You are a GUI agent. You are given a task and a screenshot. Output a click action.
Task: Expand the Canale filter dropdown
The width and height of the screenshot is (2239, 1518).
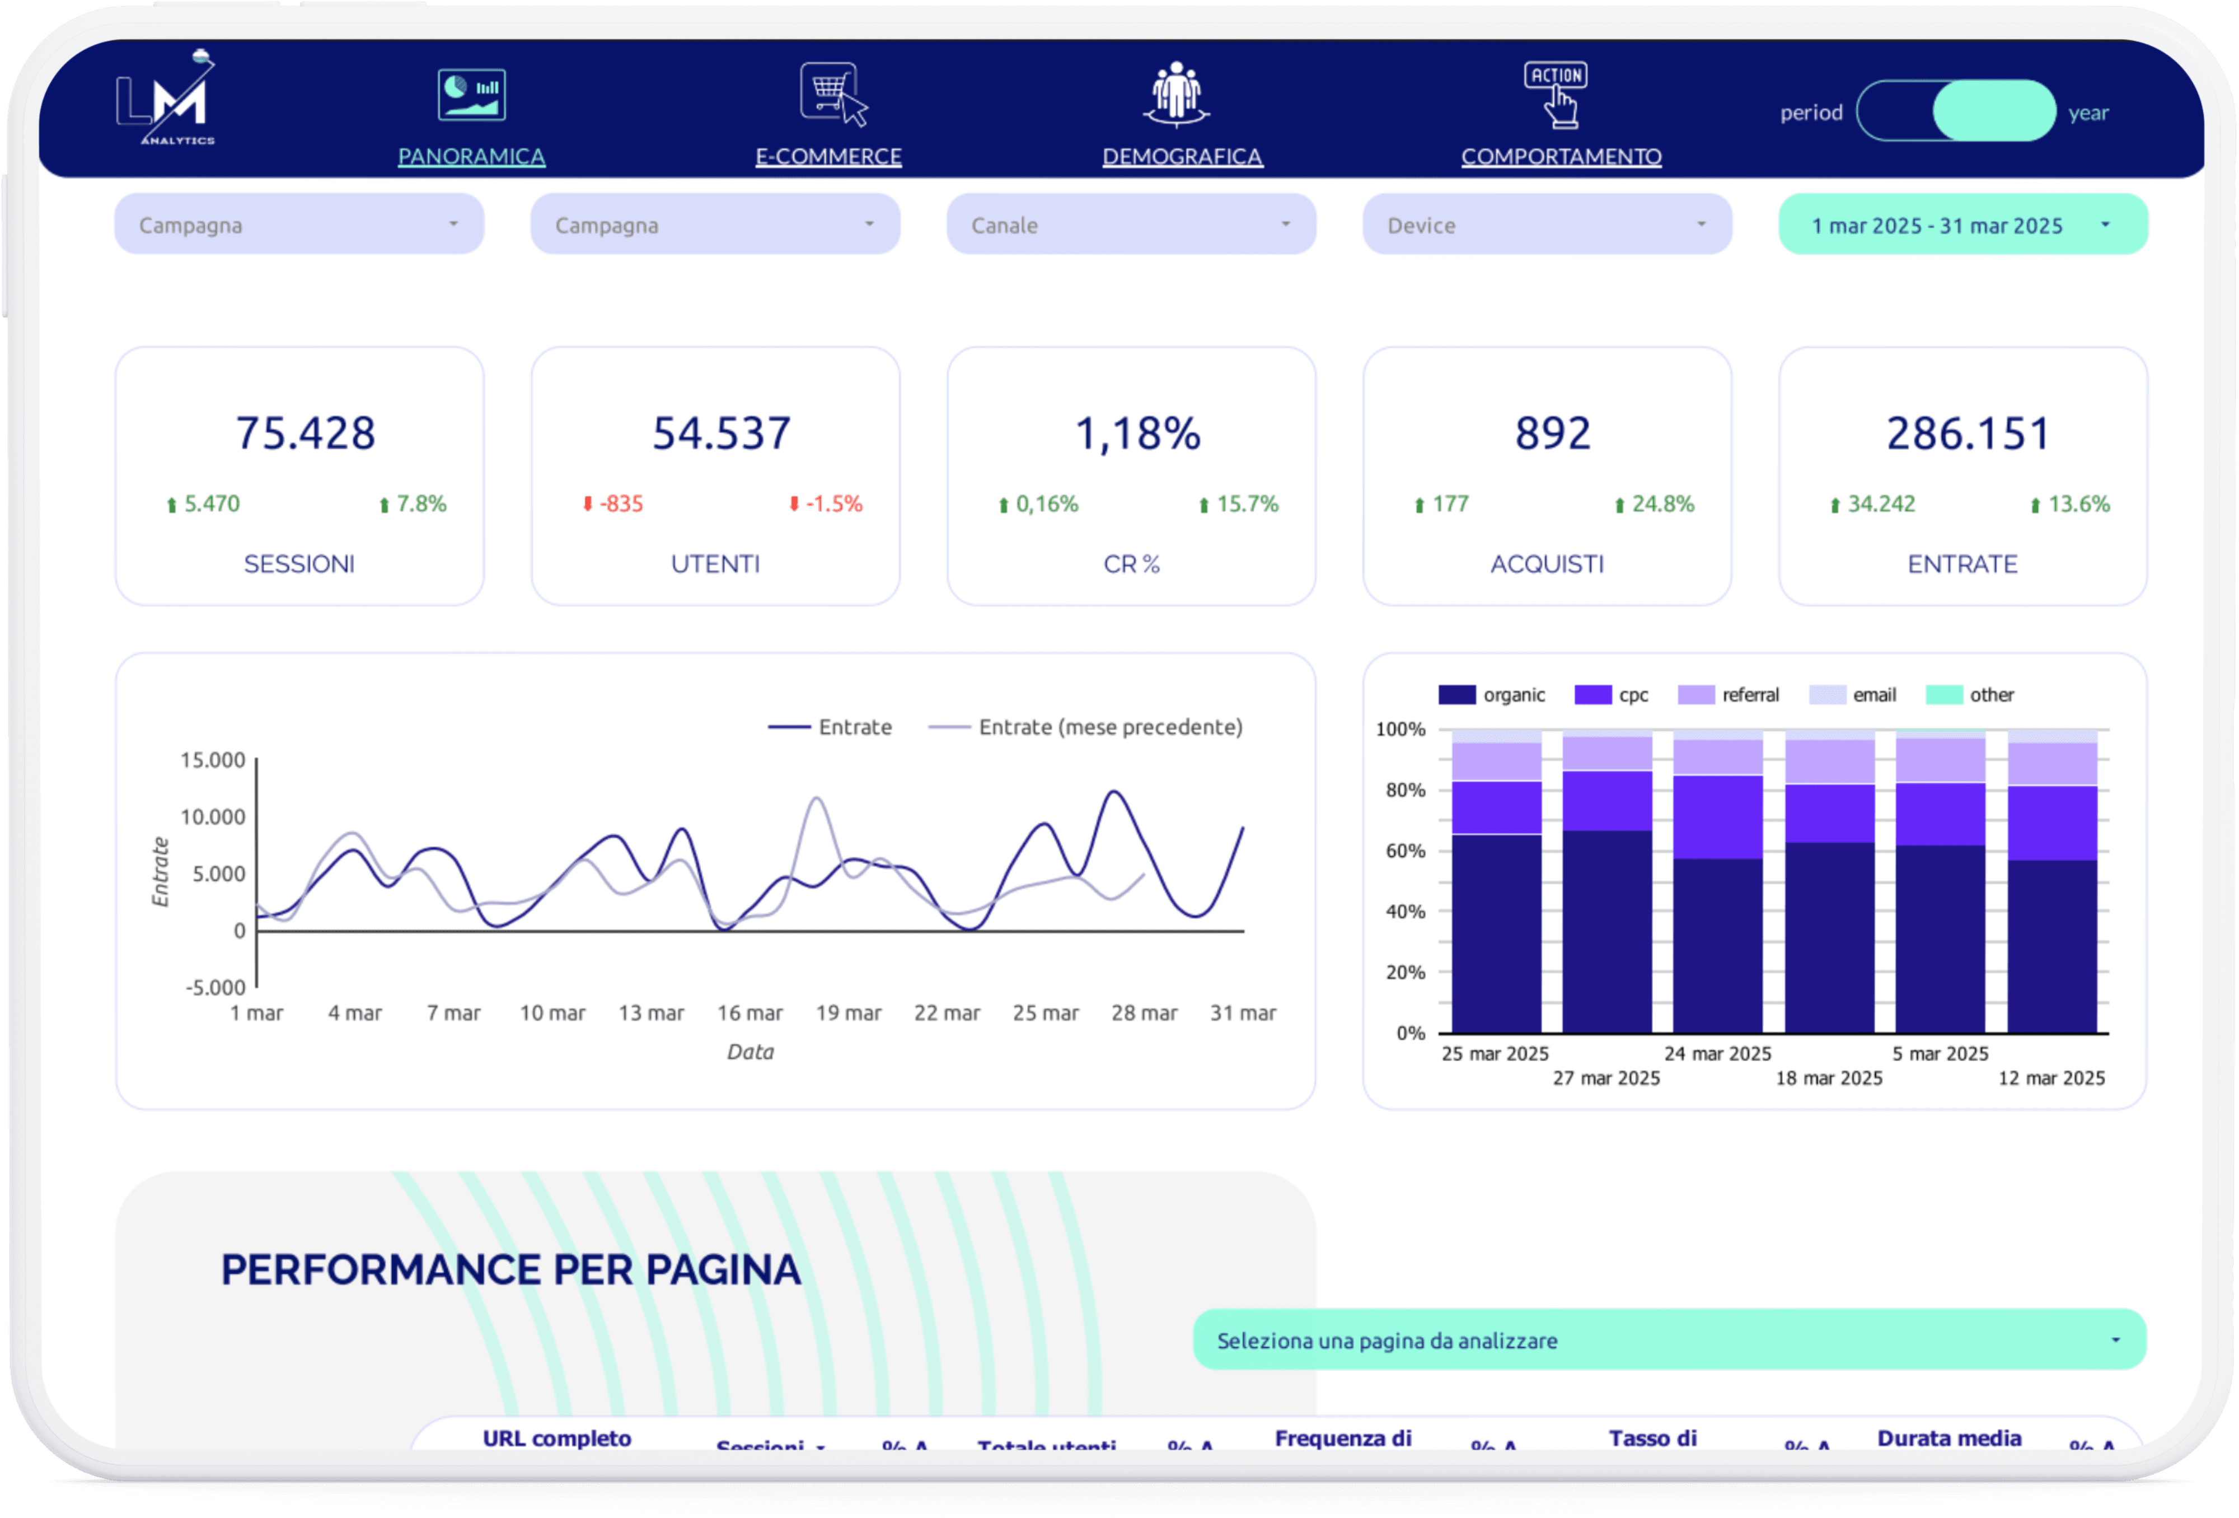point(1131,225)
